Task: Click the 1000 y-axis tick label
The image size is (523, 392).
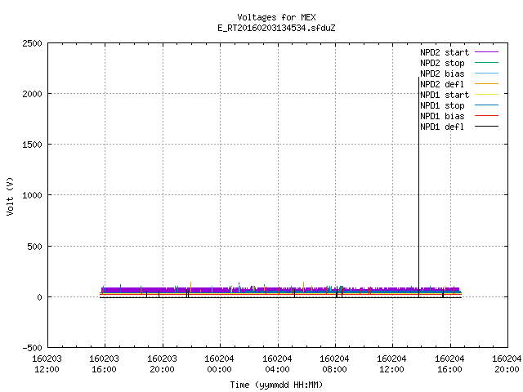Action: 32,195
